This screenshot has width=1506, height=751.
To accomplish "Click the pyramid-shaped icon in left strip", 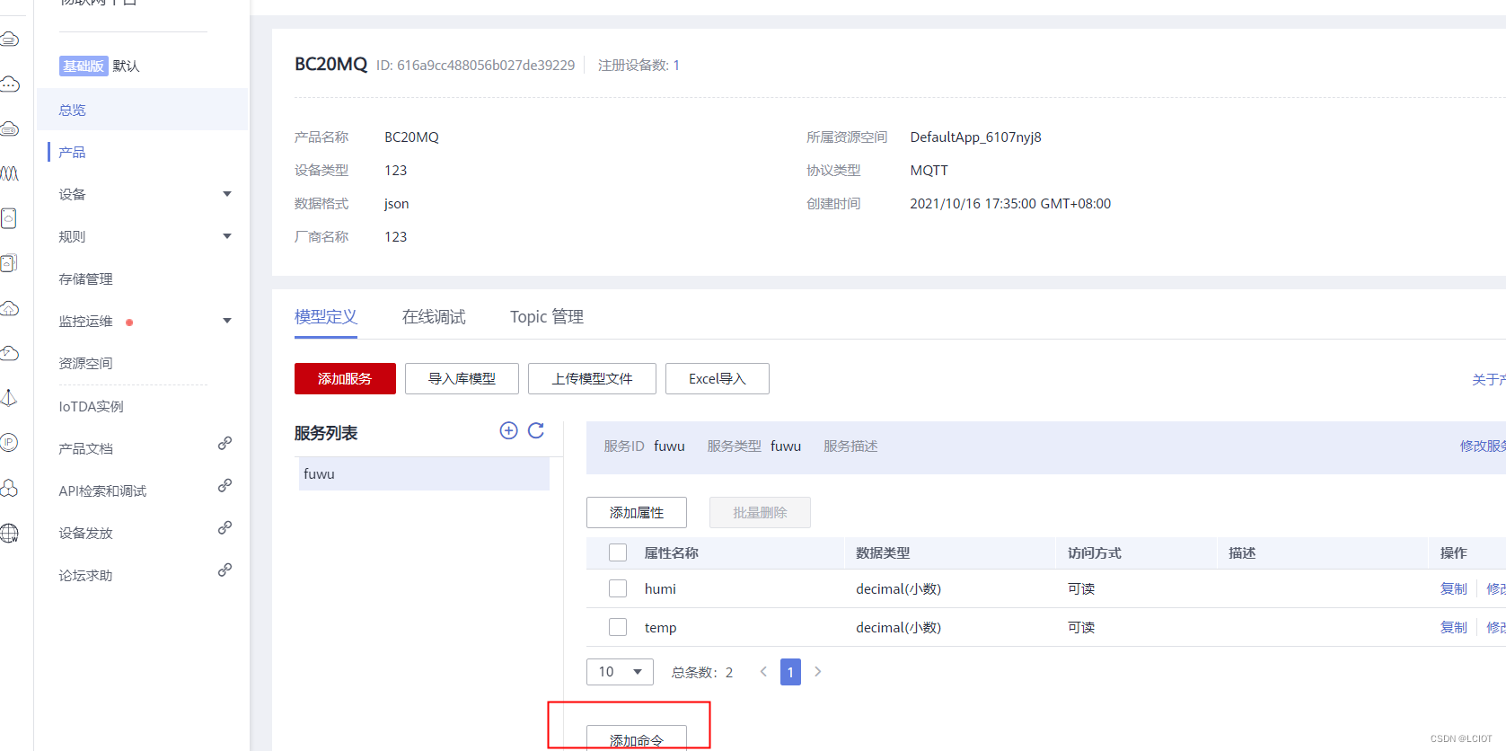I will point(9,397).
